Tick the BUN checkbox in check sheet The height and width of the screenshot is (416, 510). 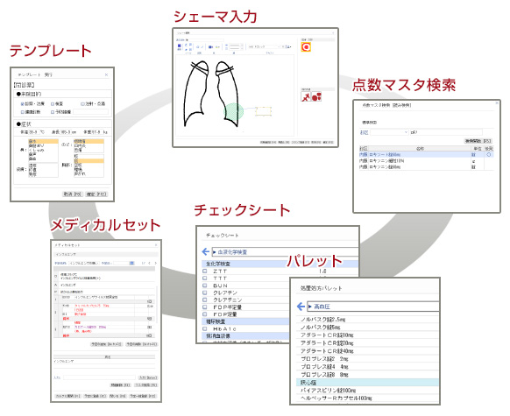[205, 286]
